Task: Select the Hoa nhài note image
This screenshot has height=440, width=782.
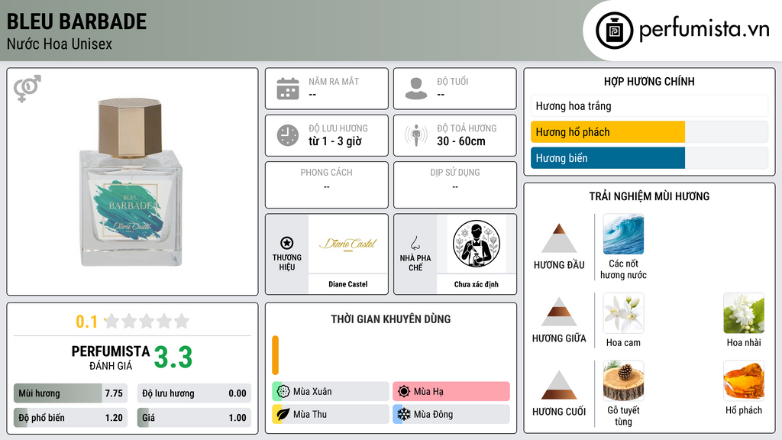Action: [744, 313]
